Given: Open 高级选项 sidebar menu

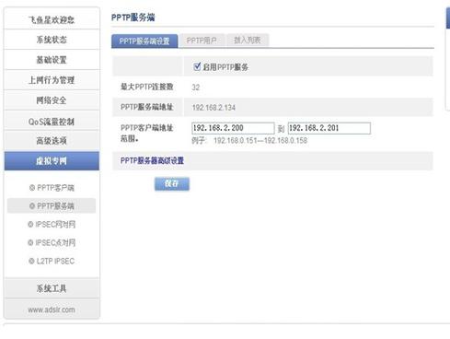Looking at the screenshot, I should click(x=52, y=141).
